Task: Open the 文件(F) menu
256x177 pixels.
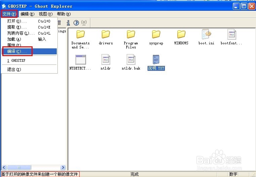Action: coord(9,14)
